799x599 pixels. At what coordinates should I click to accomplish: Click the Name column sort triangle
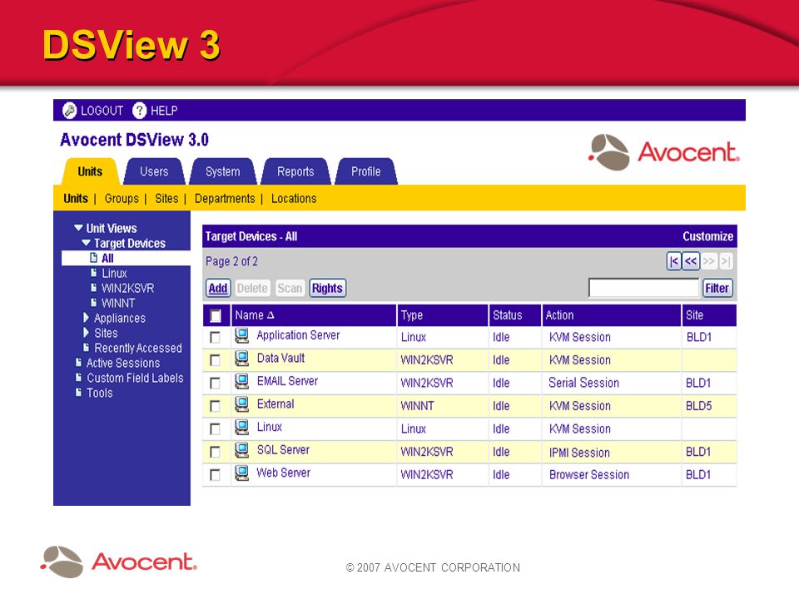[x=270, y=315]
